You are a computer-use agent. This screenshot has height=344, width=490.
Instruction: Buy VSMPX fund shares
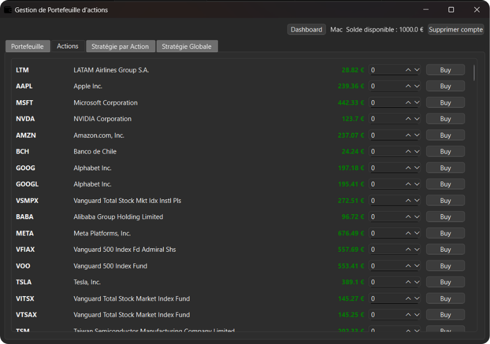click(x=445, y=200)
